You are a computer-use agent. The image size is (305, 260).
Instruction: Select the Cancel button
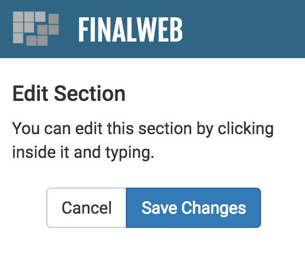(x=87, y=208)
